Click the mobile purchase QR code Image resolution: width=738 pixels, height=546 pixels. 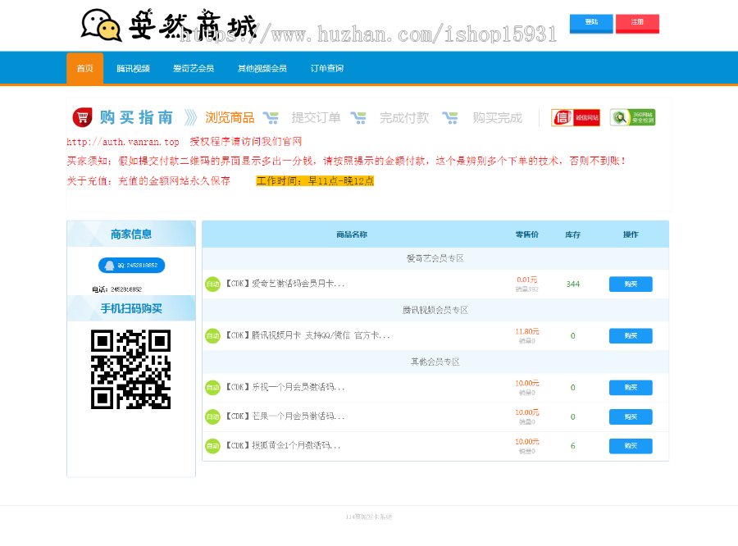tap(131, 370)
